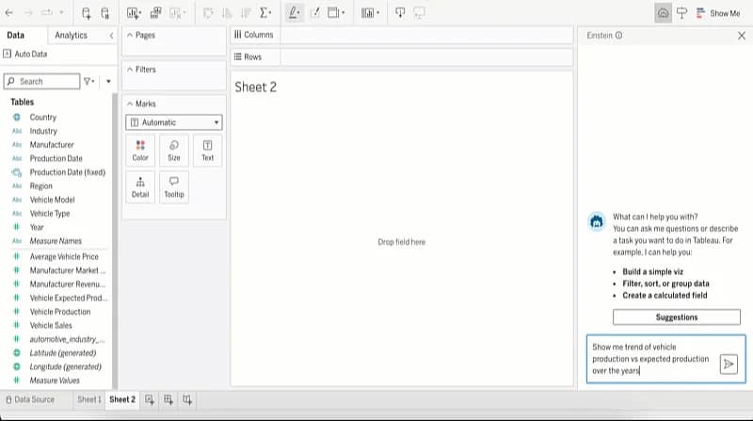Screen dimensions: 753x421
Task: Open the Marks type Automatic dropdown
Action: [174, 122]
